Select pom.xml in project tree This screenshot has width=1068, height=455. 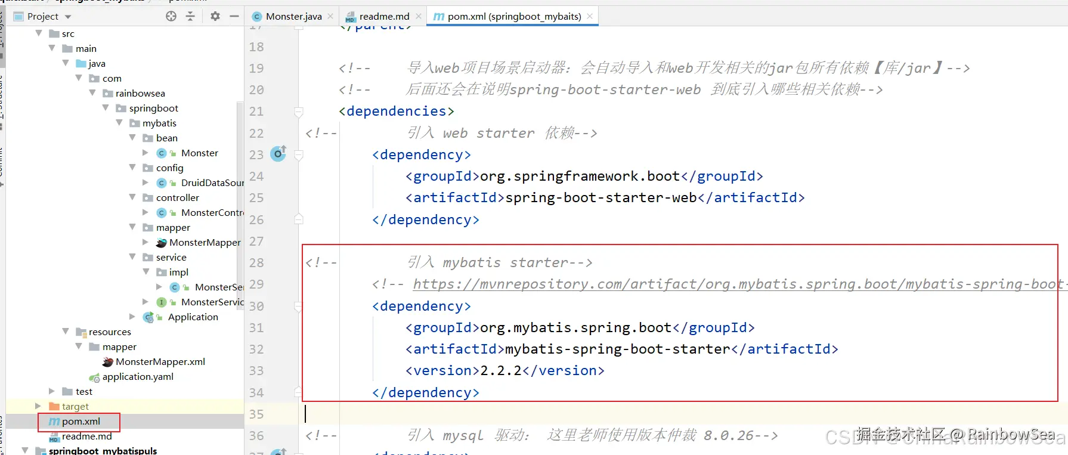click(81, 422)
